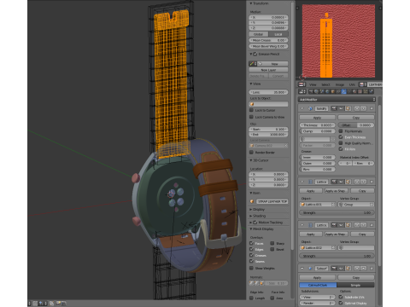
Task: Adjust the first Lattice Strength slider
Action: point(337,212)
